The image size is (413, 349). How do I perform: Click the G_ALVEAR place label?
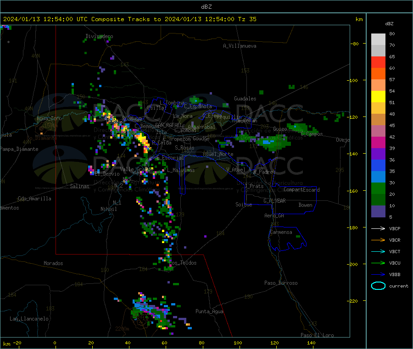[x=274, y=200]
